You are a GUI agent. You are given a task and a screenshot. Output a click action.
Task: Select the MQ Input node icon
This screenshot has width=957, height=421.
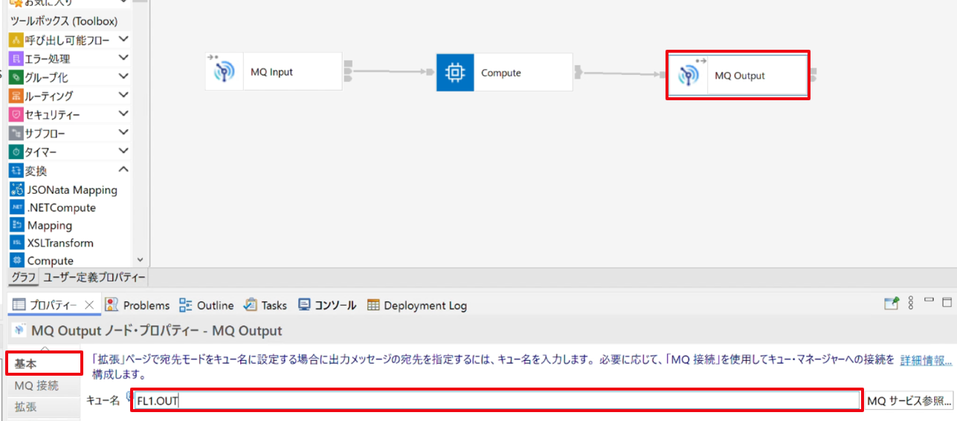pyautogui.click(x=224, y=72)
